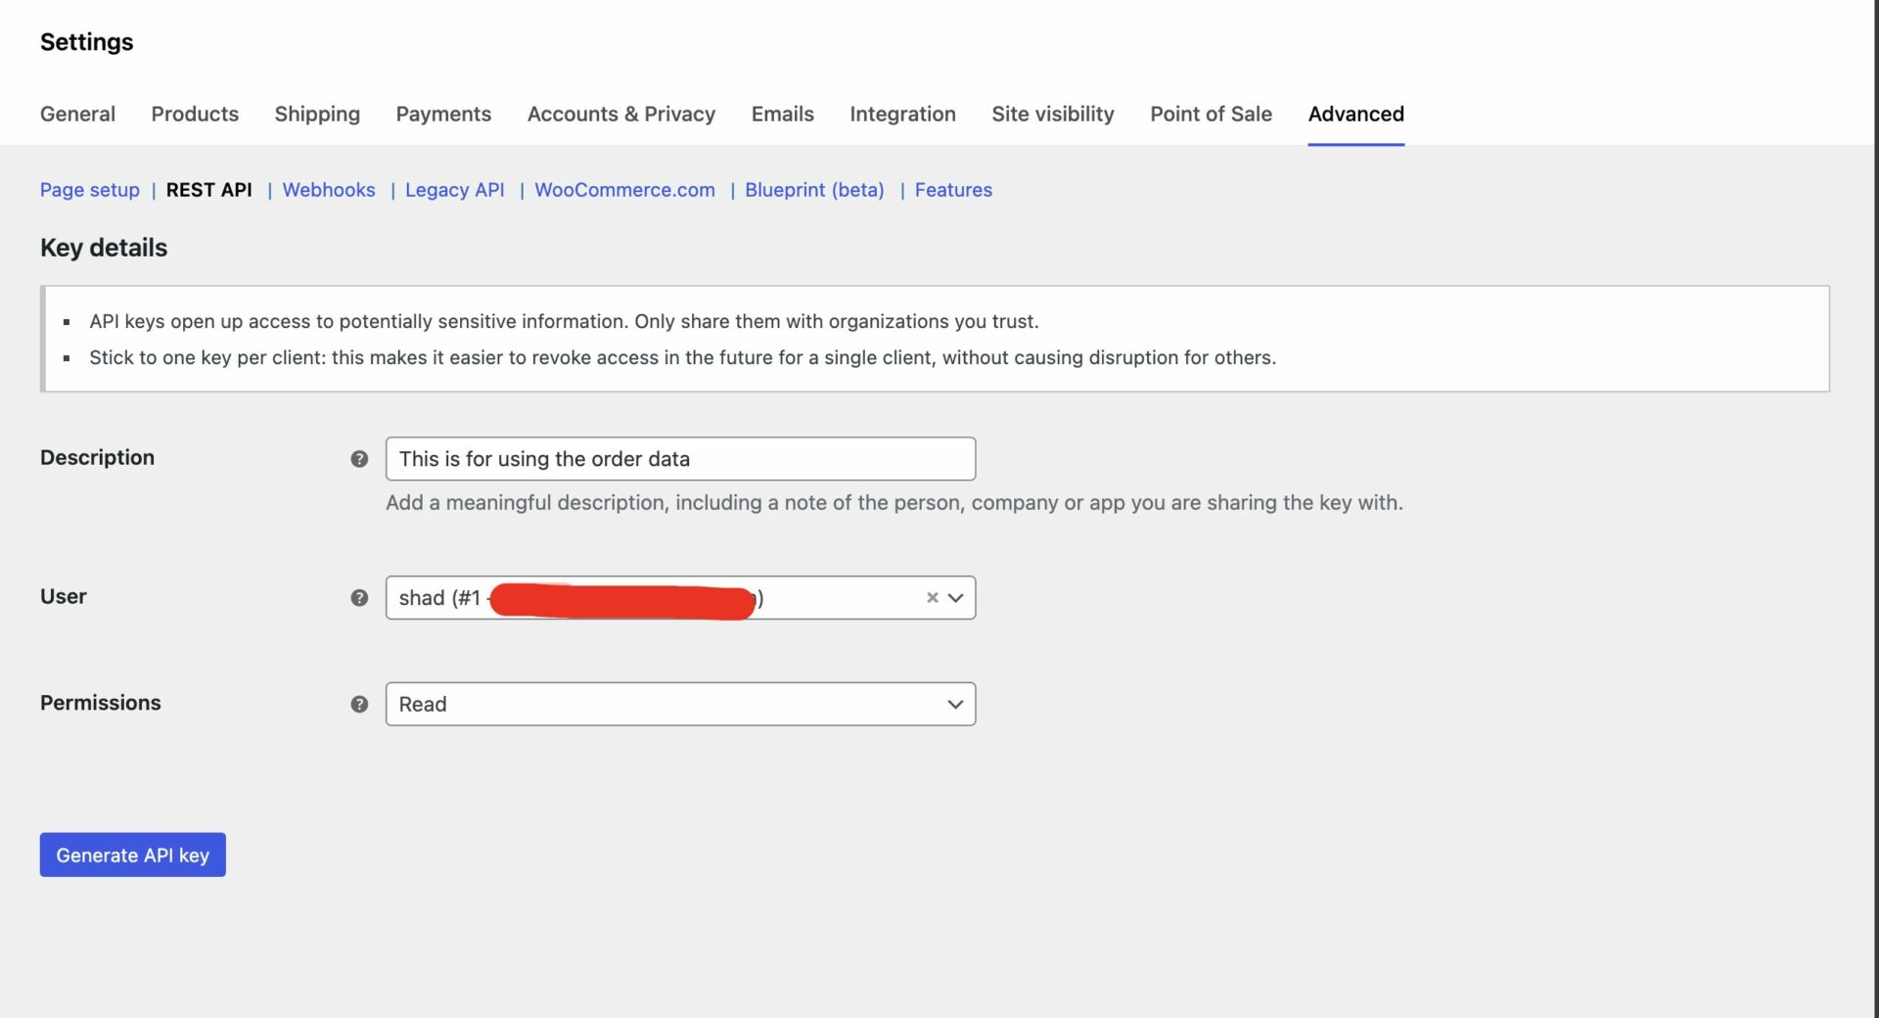Image resolution: width=1879 pixels, height=1018 pixels.
Task: Open the Site visibility tab
Action: click(1052, 114)
